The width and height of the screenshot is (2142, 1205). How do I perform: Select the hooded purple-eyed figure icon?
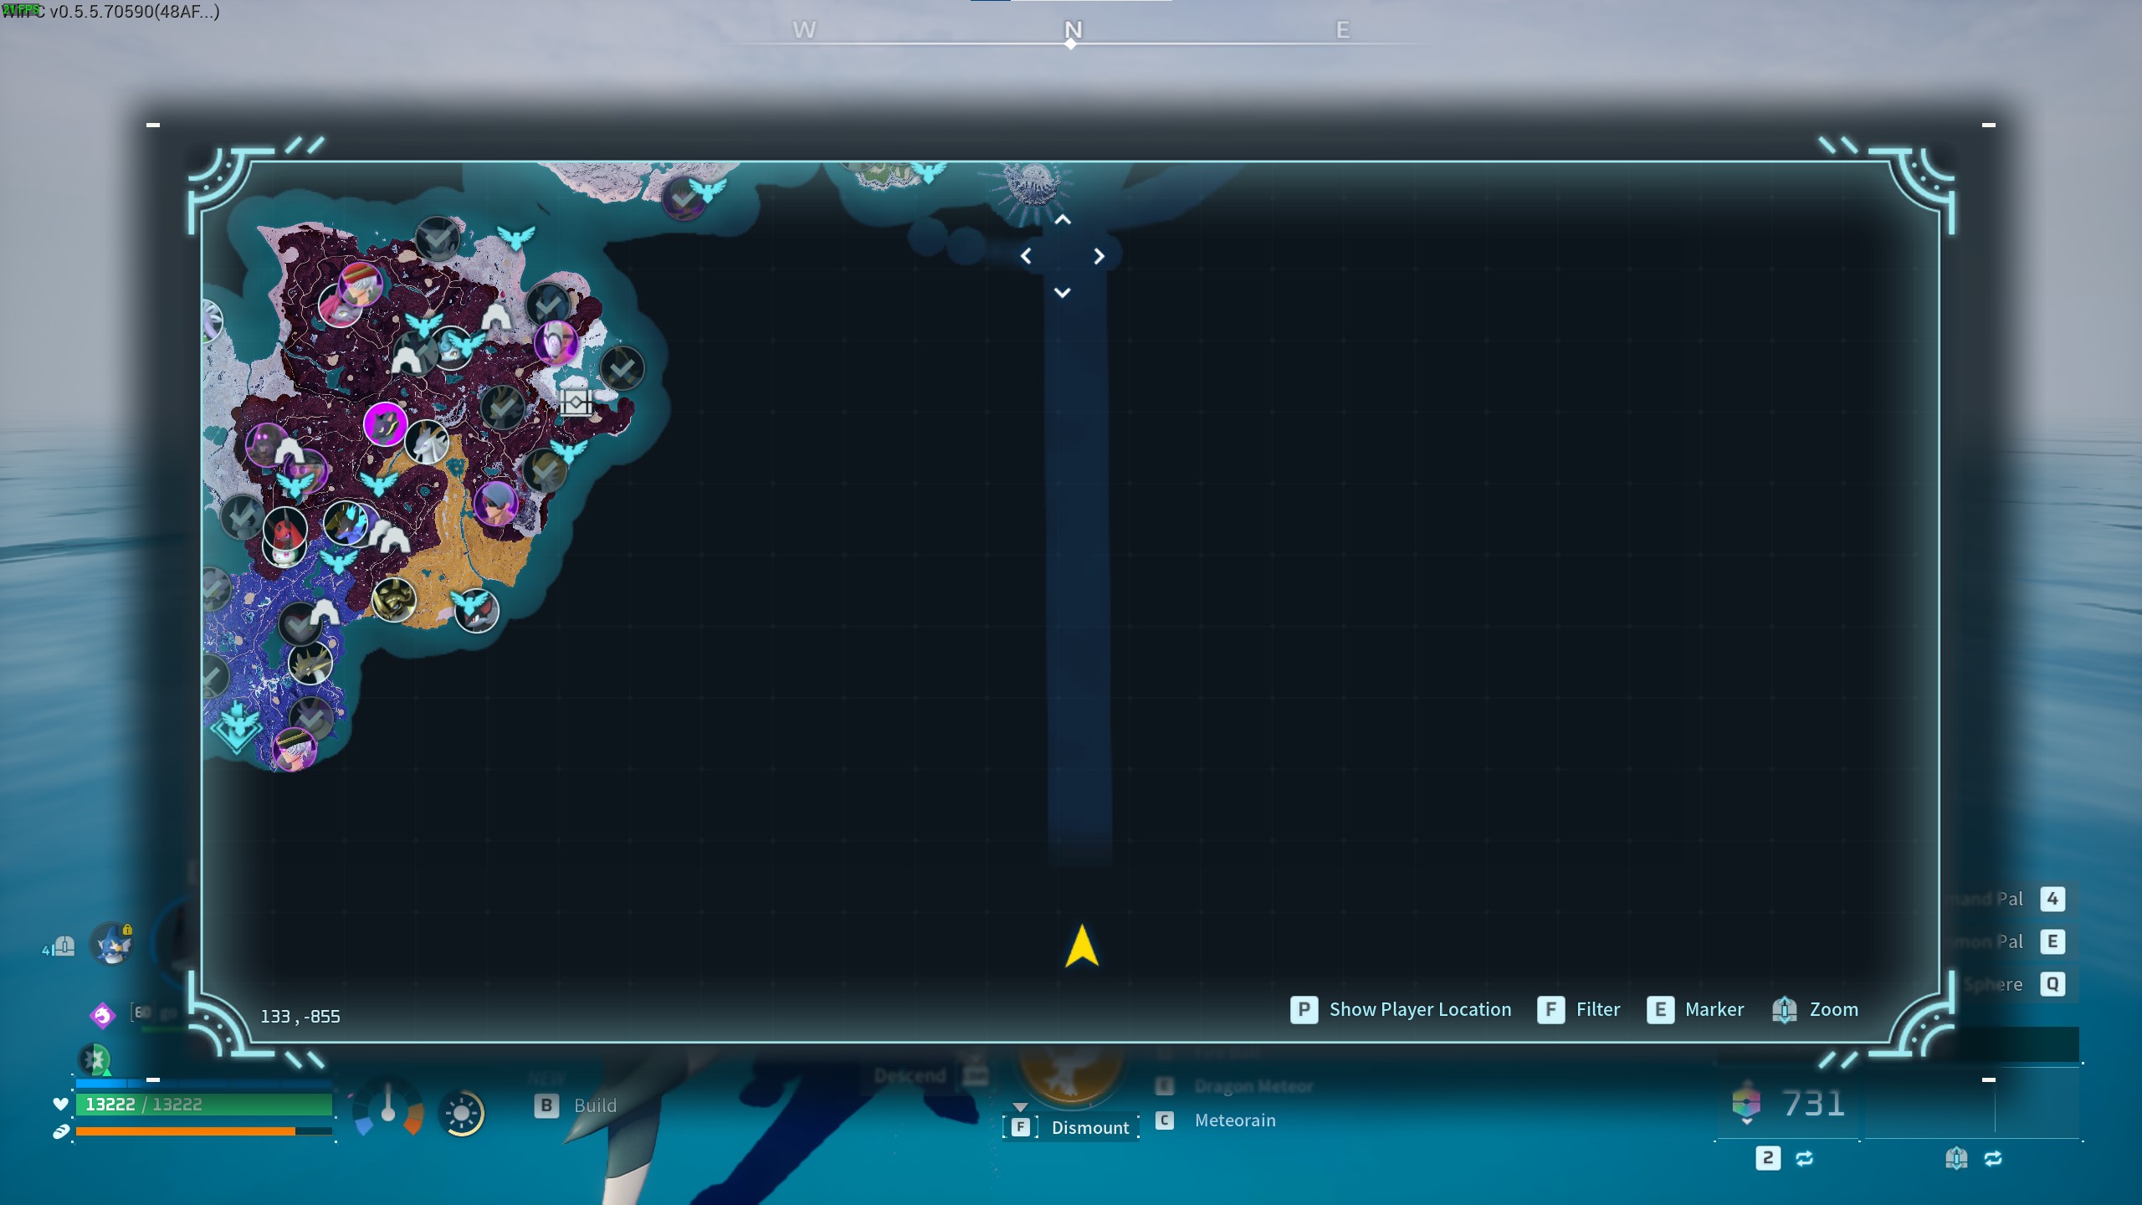(x=267, y=444)
